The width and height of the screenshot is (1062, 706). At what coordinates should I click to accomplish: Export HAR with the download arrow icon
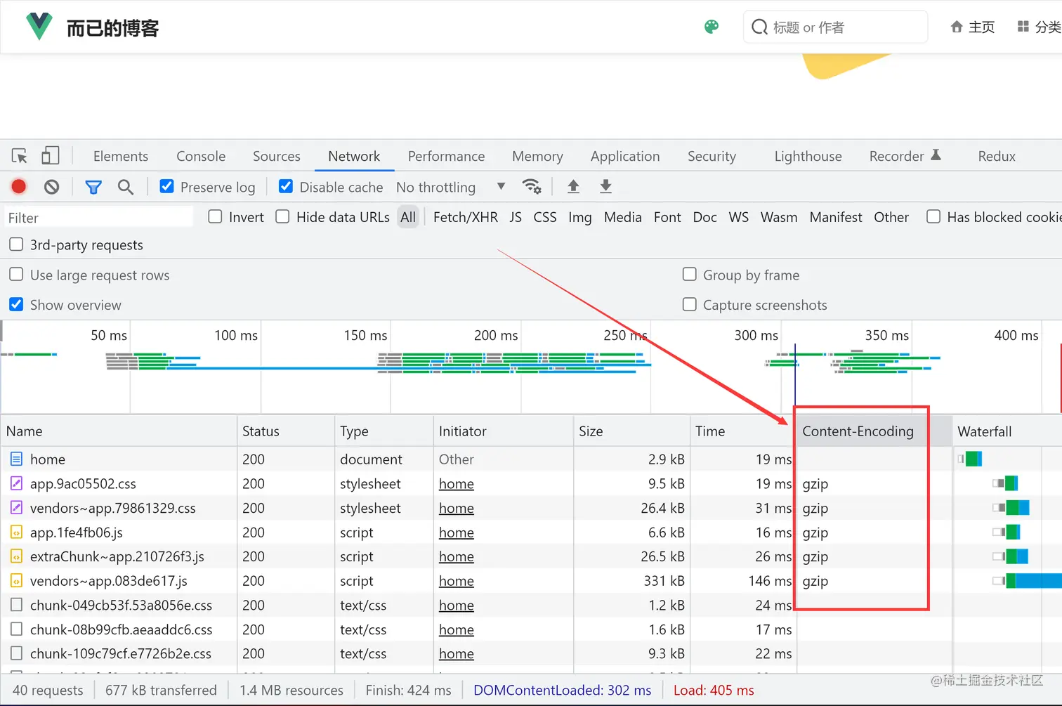[605, 187]
